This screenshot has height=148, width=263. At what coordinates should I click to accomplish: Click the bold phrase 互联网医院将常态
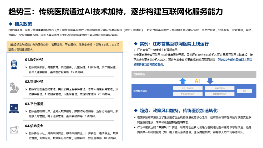[178, 122]
